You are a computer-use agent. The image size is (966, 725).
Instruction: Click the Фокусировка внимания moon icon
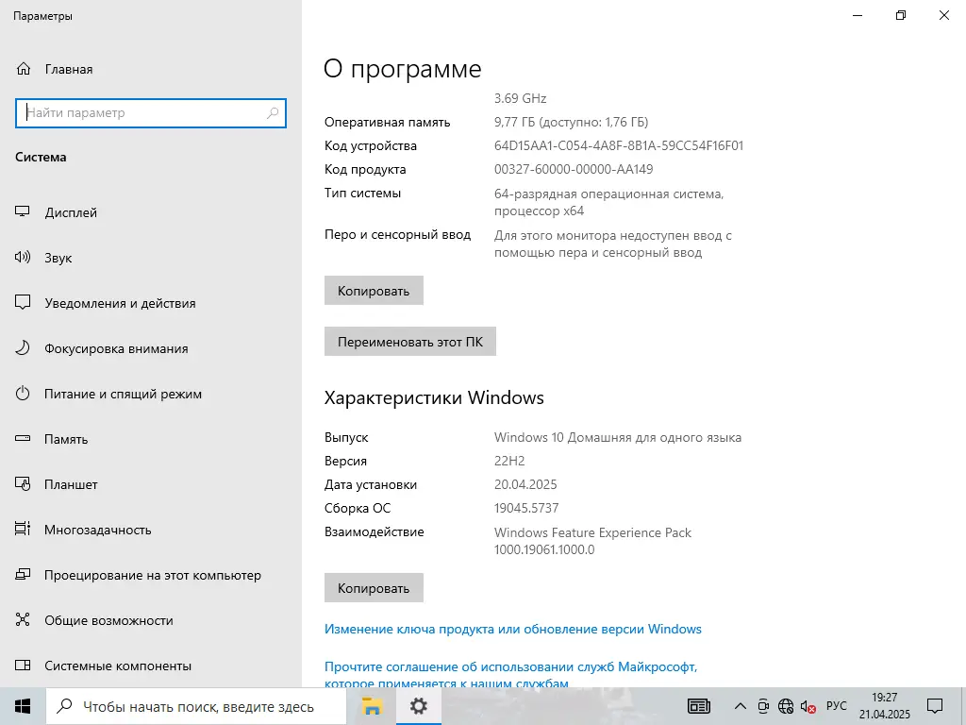point(23,348)
